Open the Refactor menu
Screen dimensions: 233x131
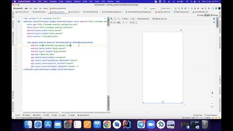coord(77,1)
